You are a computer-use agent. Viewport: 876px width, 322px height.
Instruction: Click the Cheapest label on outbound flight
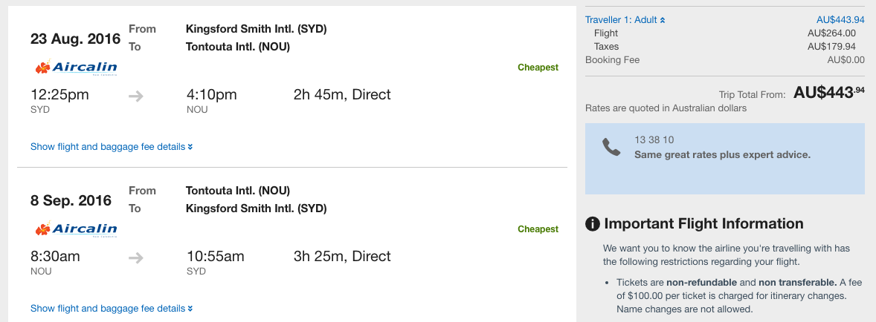tap(538, 68)
